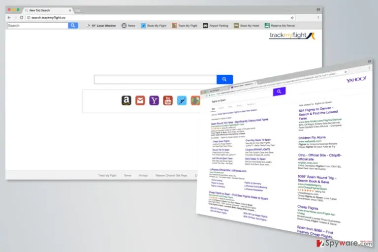Open Privacy footer link
This screenshot has height=252, width=378.
tap(143, 176)
